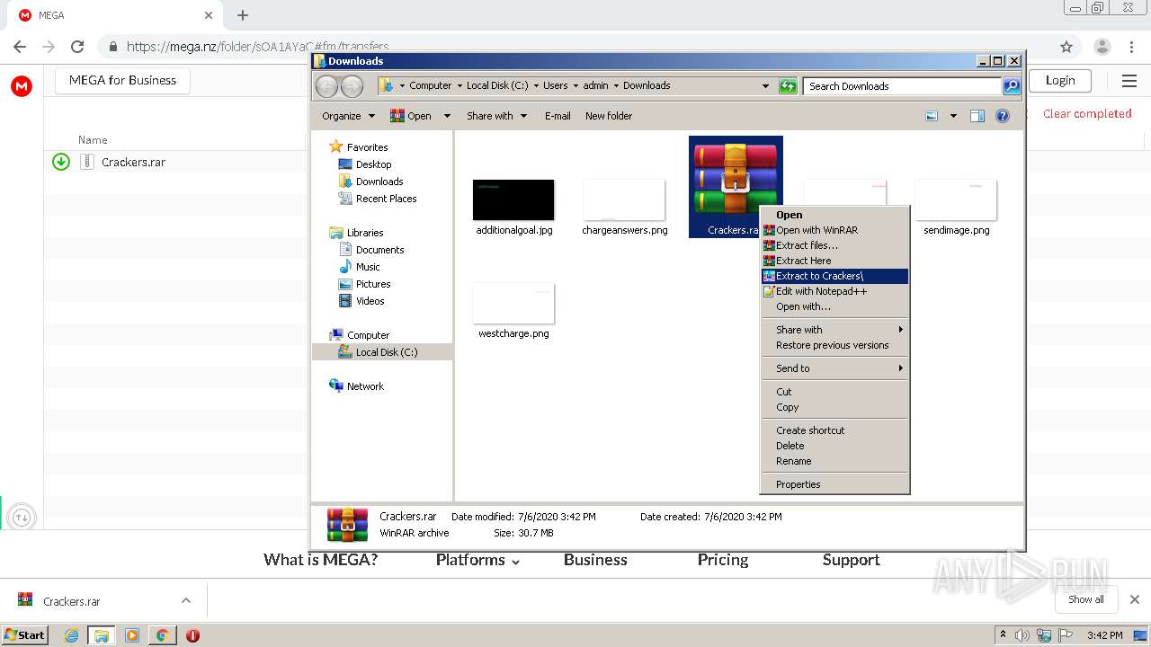1151x647 pixels.
Task: Open Chrome three-dot menu
Action: (x=1130, y=47)
